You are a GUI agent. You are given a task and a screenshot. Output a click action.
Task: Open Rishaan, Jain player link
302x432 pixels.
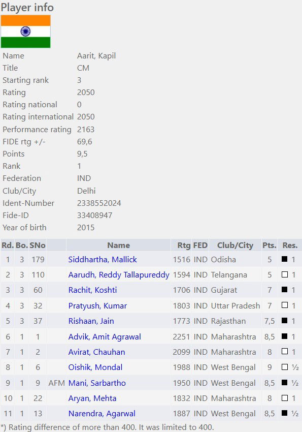pyautogui.click(x=91, y=321)
